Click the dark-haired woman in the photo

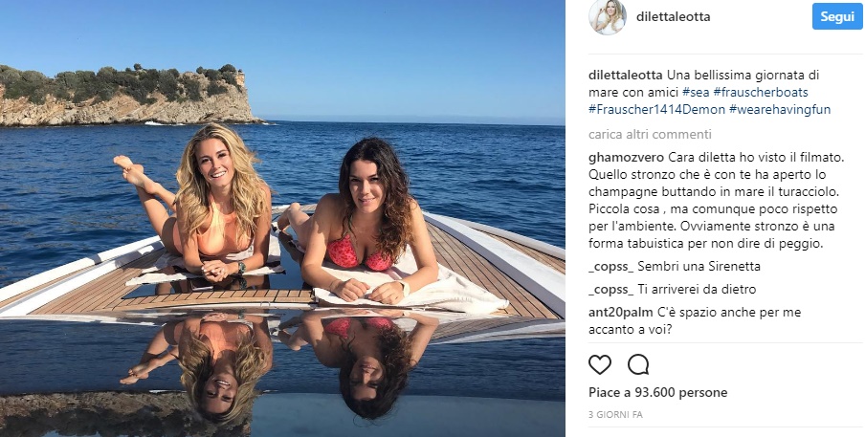click(x=362, y=221)
